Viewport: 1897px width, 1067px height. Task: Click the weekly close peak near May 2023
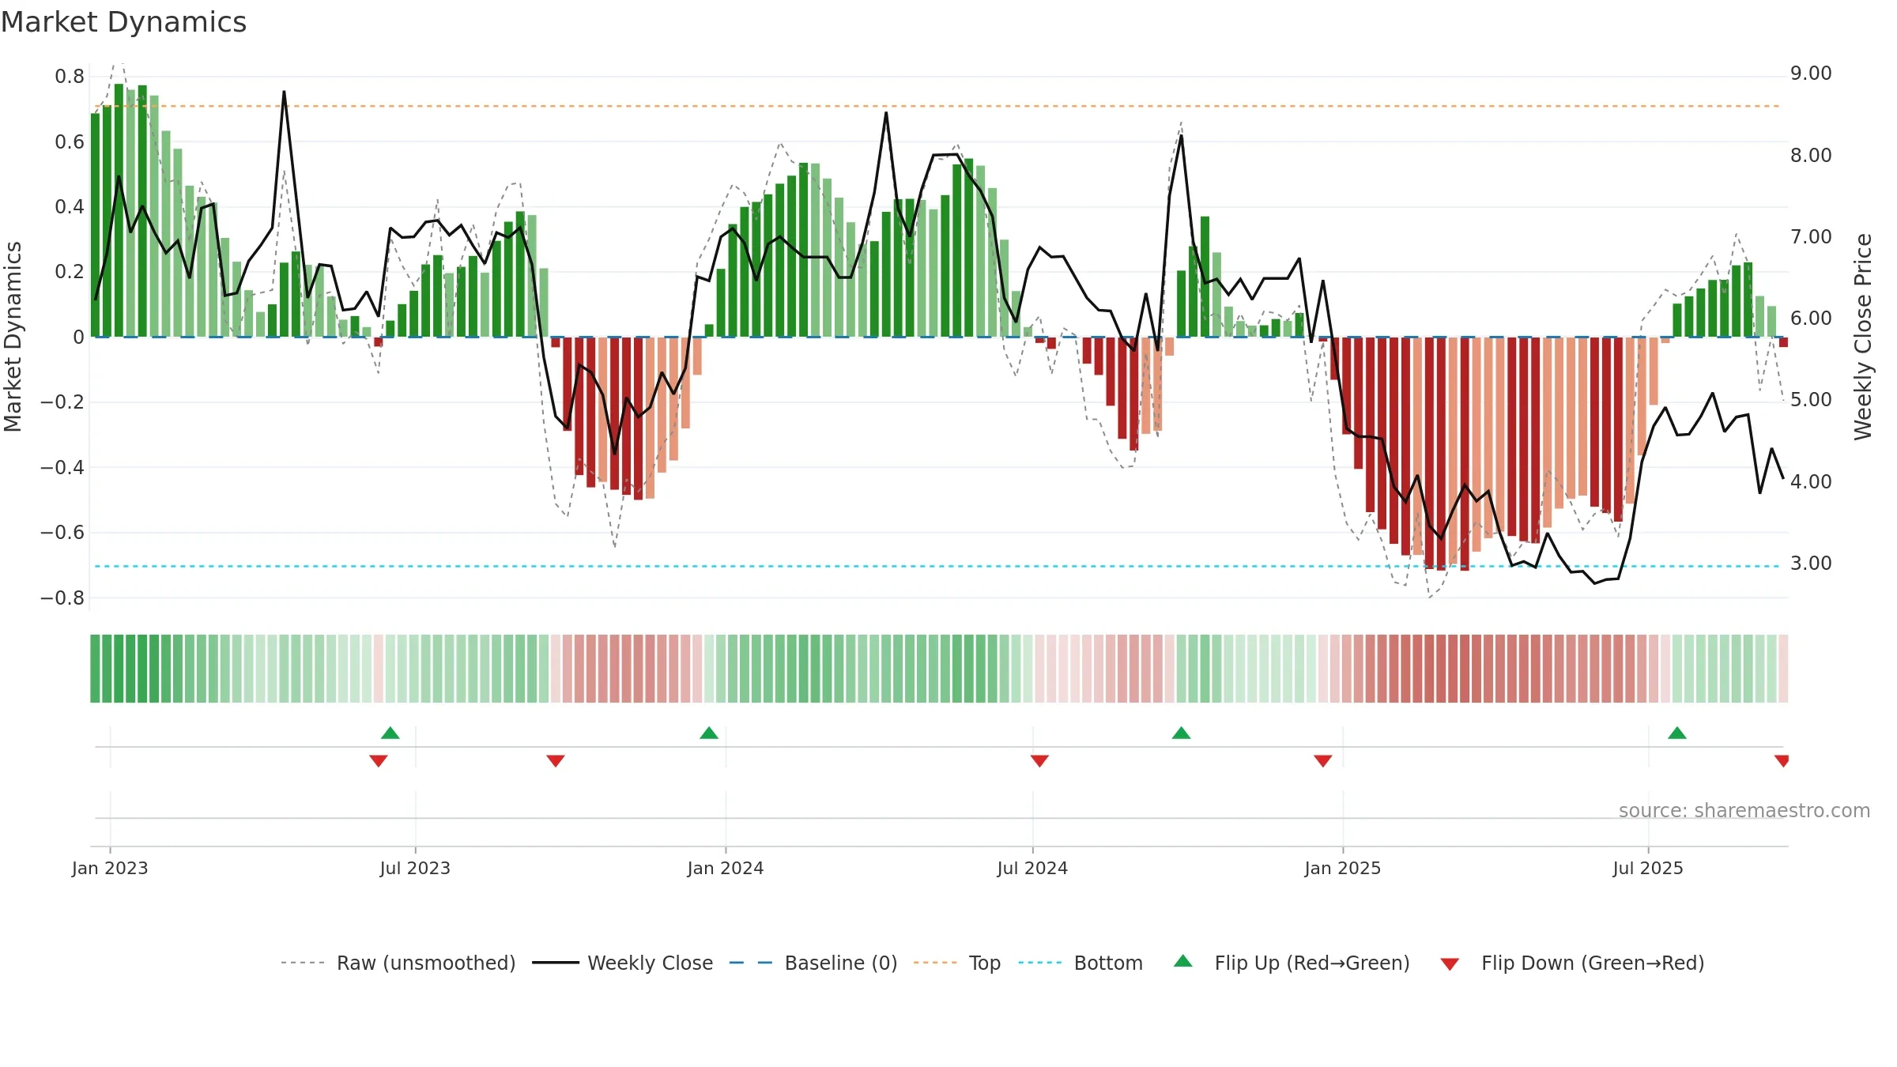(284, 92)
